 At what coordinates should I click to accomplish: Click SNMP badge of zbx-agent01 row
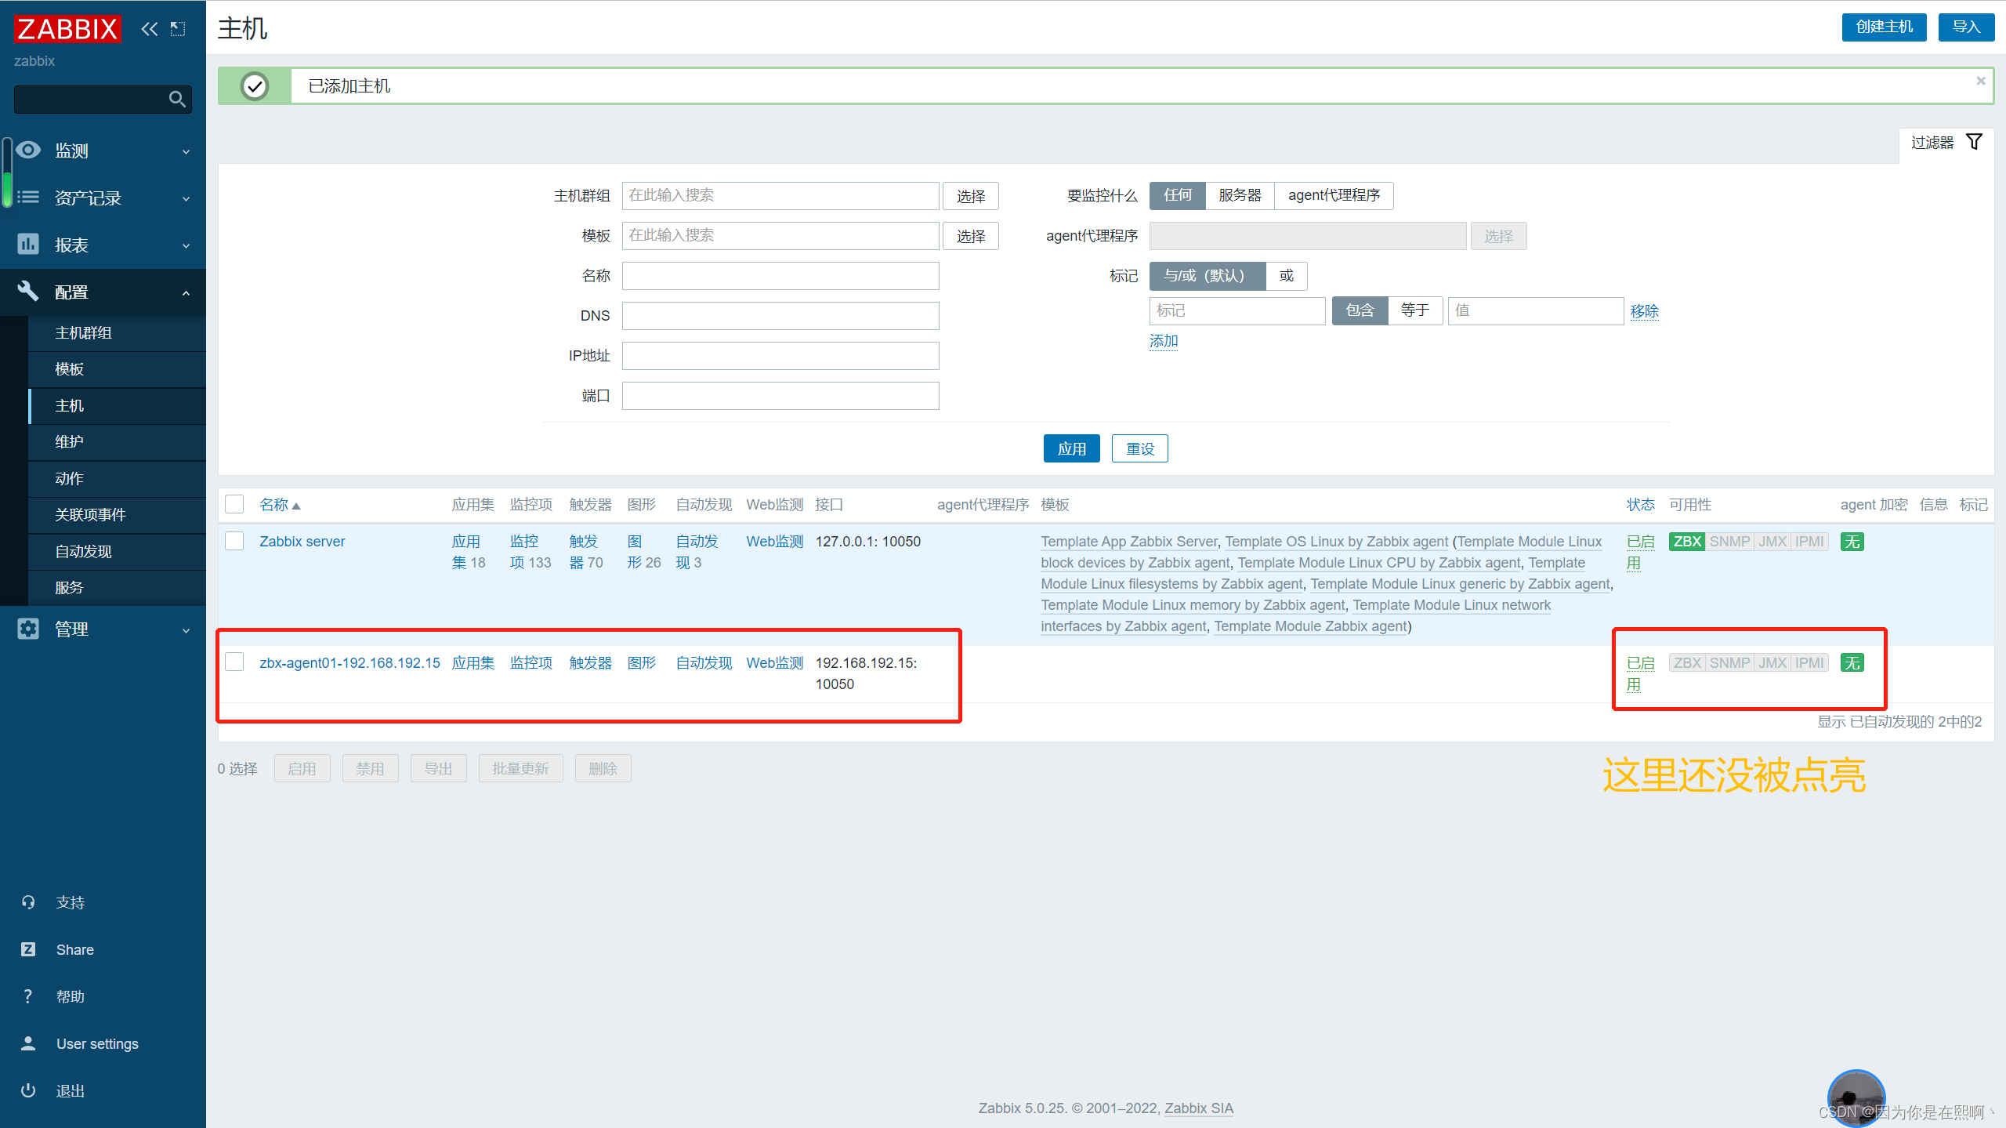(1729, 663)
